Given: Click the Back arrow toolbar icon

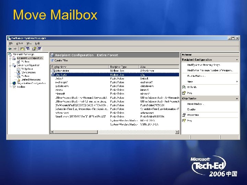Looking at the screenshot, I should pyautogui.click(x=10, y=49).
